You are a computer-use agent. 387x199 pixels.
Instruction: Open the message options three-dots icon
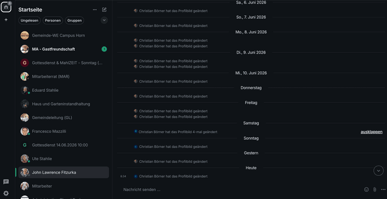(383, 189)
